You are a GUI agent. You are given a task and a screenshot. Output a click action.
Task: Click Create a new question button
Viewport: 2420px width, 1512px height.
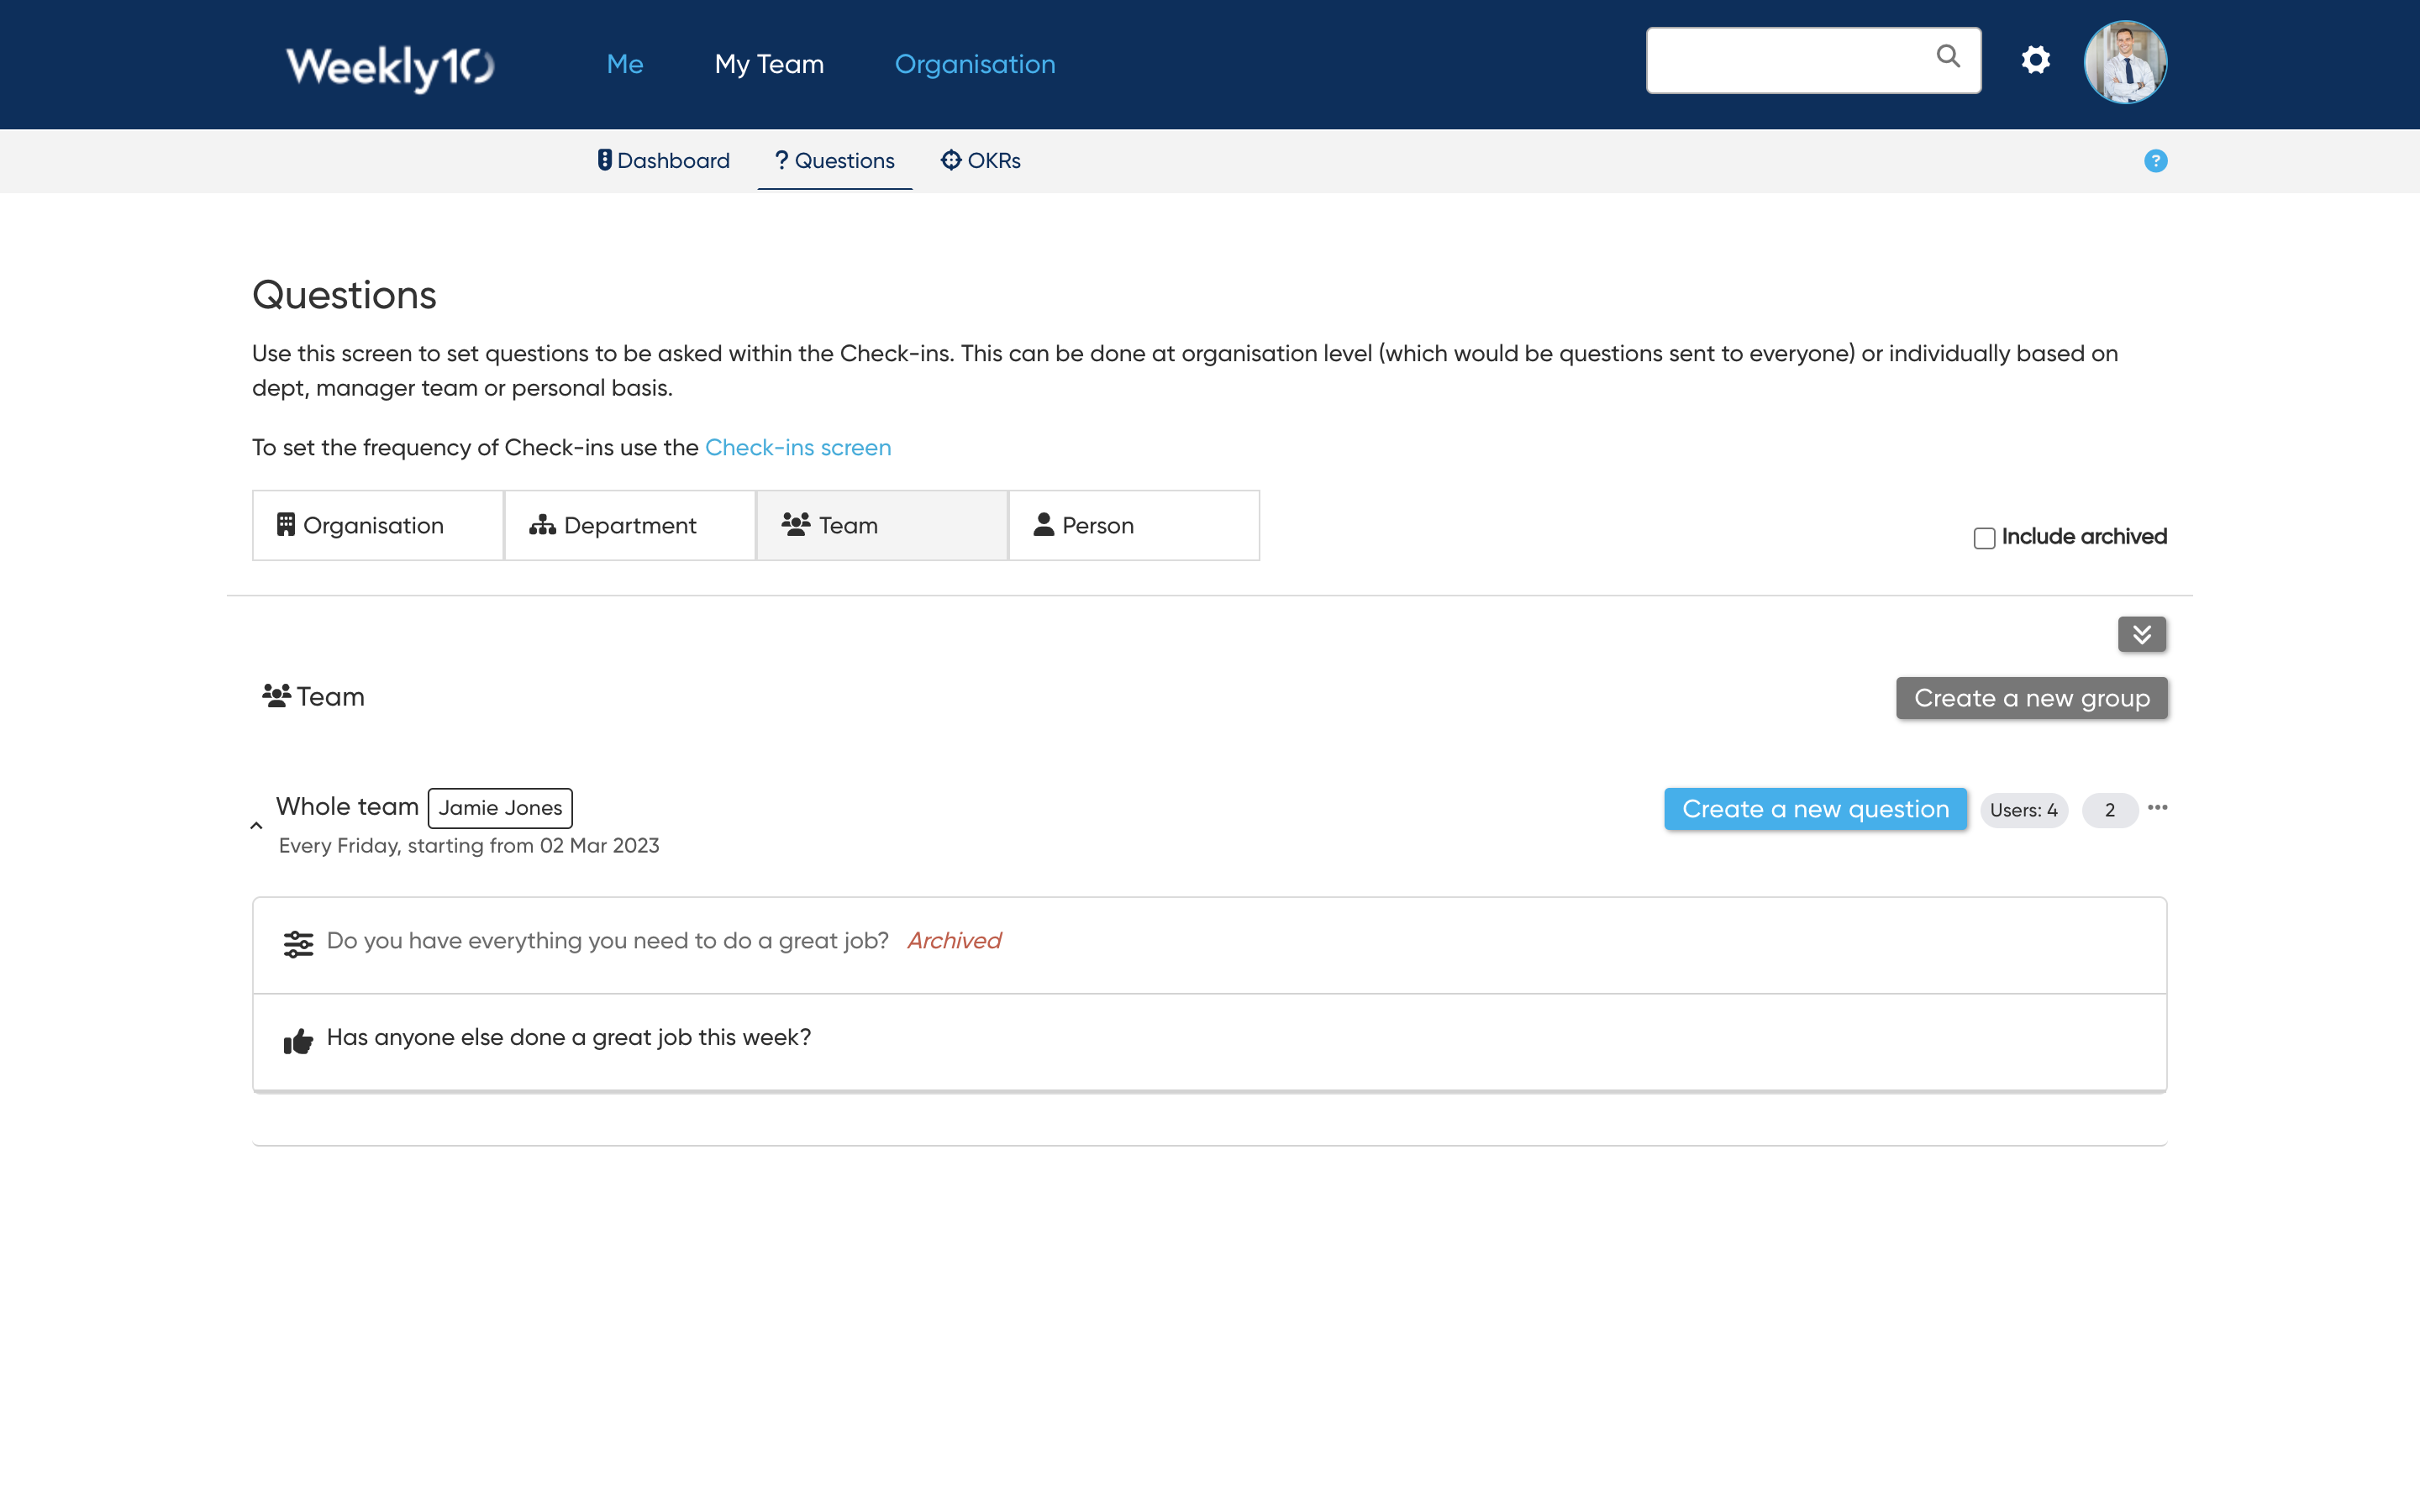coord(1816,808)
